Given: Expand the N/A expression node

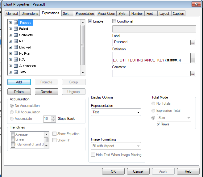Looking at the screenshot, I should [x=10, y=60].
